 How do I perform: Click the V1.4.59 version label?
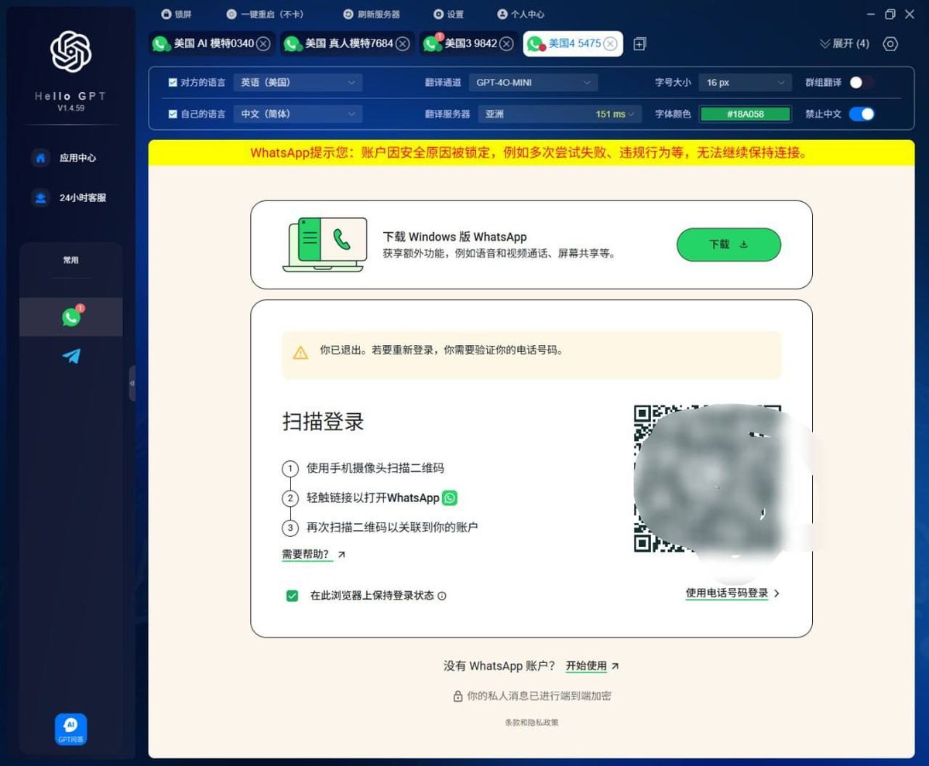point(70,108)
